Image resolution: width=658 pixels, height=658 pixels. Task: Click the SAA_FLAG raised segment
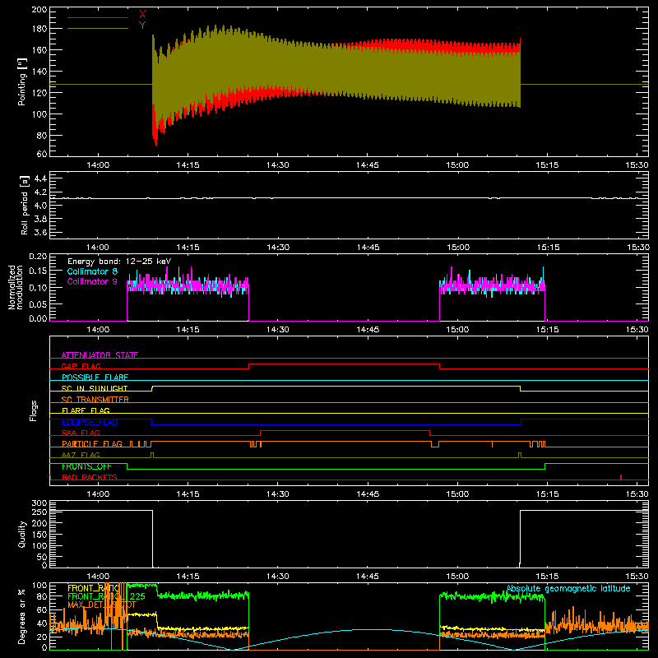pyautogui.click(x=345, y=431)
